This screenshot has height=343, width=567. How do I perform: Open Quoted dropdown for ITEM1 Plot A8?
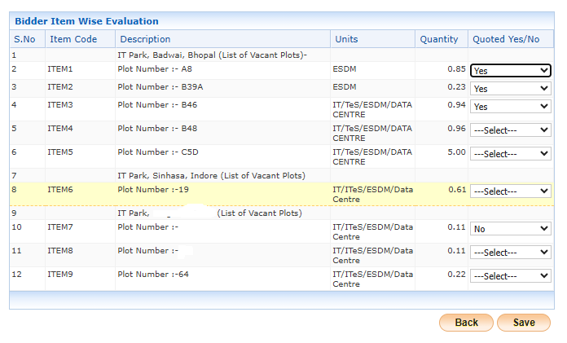click(x=510, y=71)
